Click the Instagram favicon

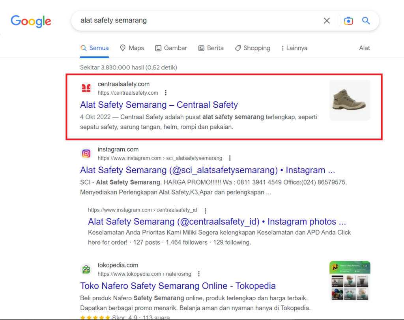(86, 154)
